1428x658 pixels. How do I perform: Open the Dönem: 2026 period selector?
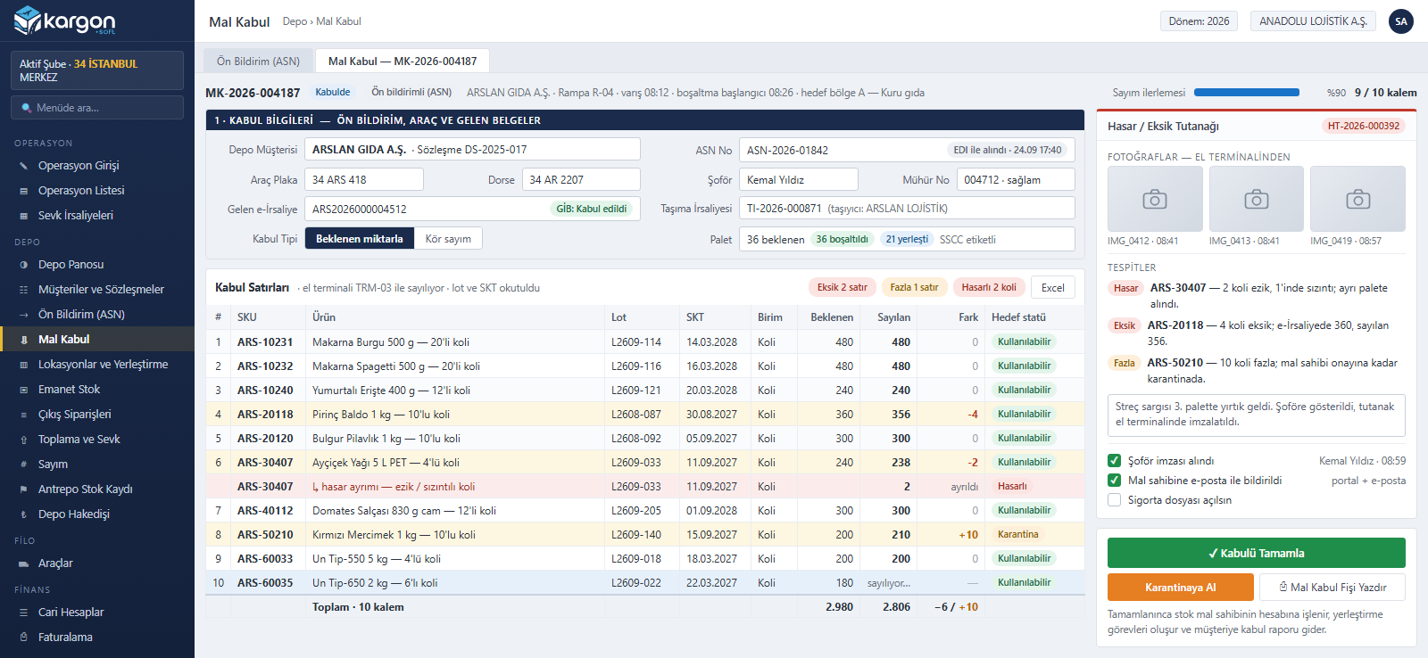[x=1199, y=21]
